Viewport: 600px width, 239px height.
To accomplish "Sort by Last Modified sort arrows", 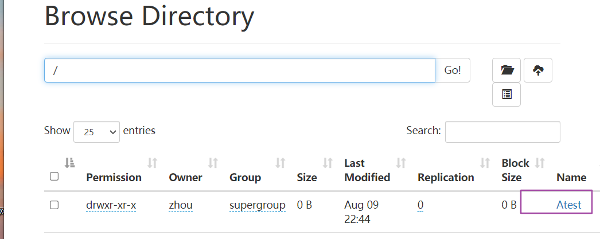I will tap(401, 163).
